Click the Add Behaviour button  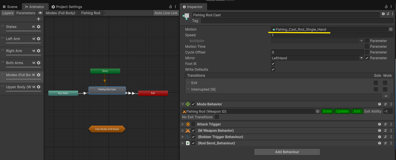pyautogui.click(x=287, y=152)
